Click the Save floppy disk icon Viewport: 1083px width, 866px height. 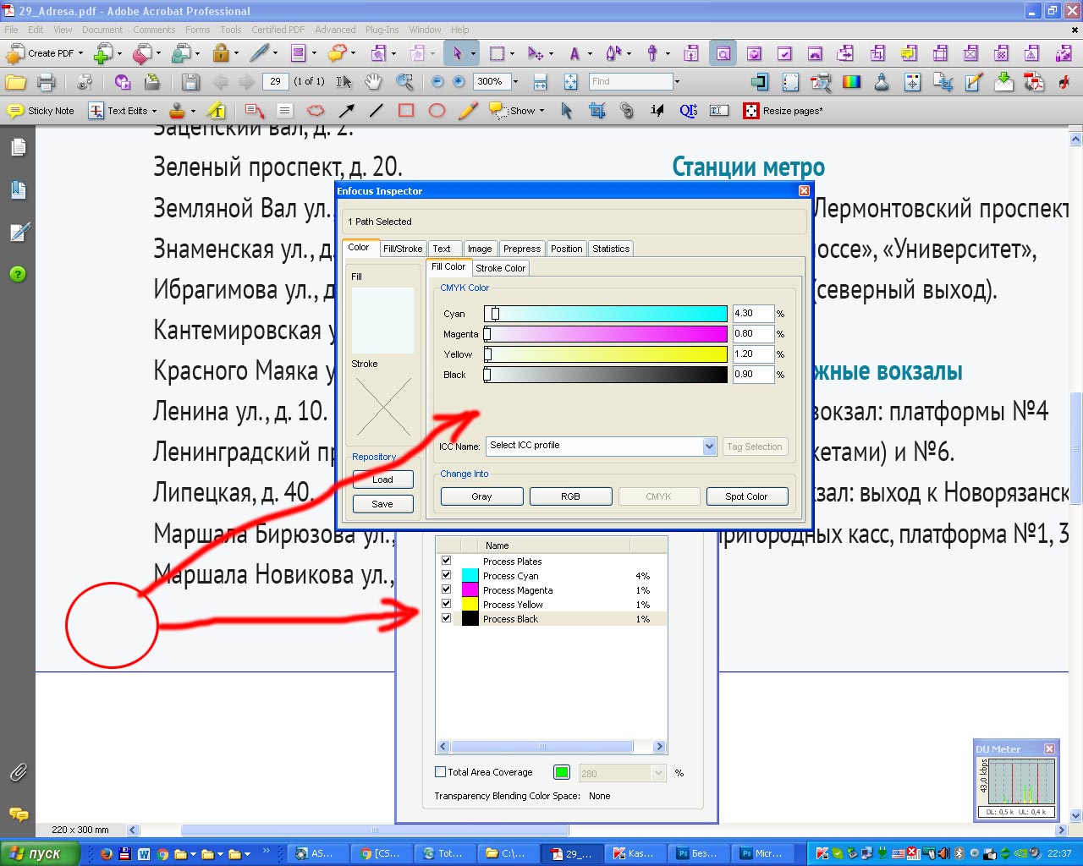coord(190,82)
